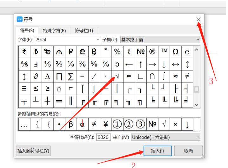Pick the double horizontal line ═ symbol
This screenshot has height=168, width=228.
[59, 101]
